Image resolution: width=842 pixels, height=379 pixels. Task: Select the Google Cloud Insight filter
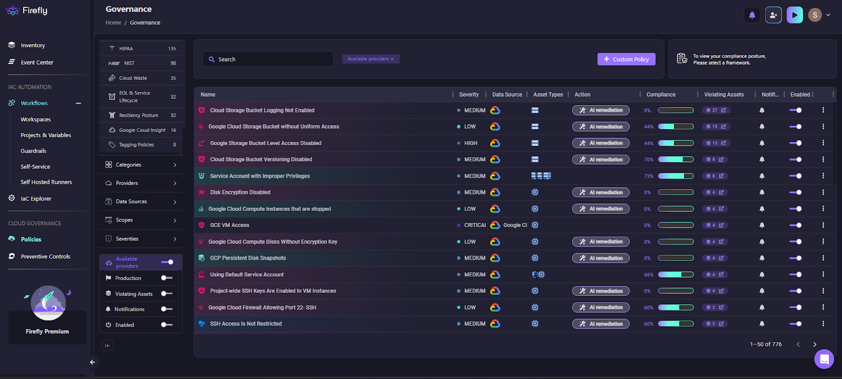141,130
